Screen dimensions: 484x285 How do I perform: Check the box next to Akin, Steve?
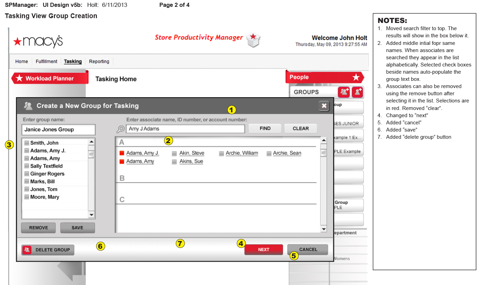pyautogui.click(x=175, y=153)
